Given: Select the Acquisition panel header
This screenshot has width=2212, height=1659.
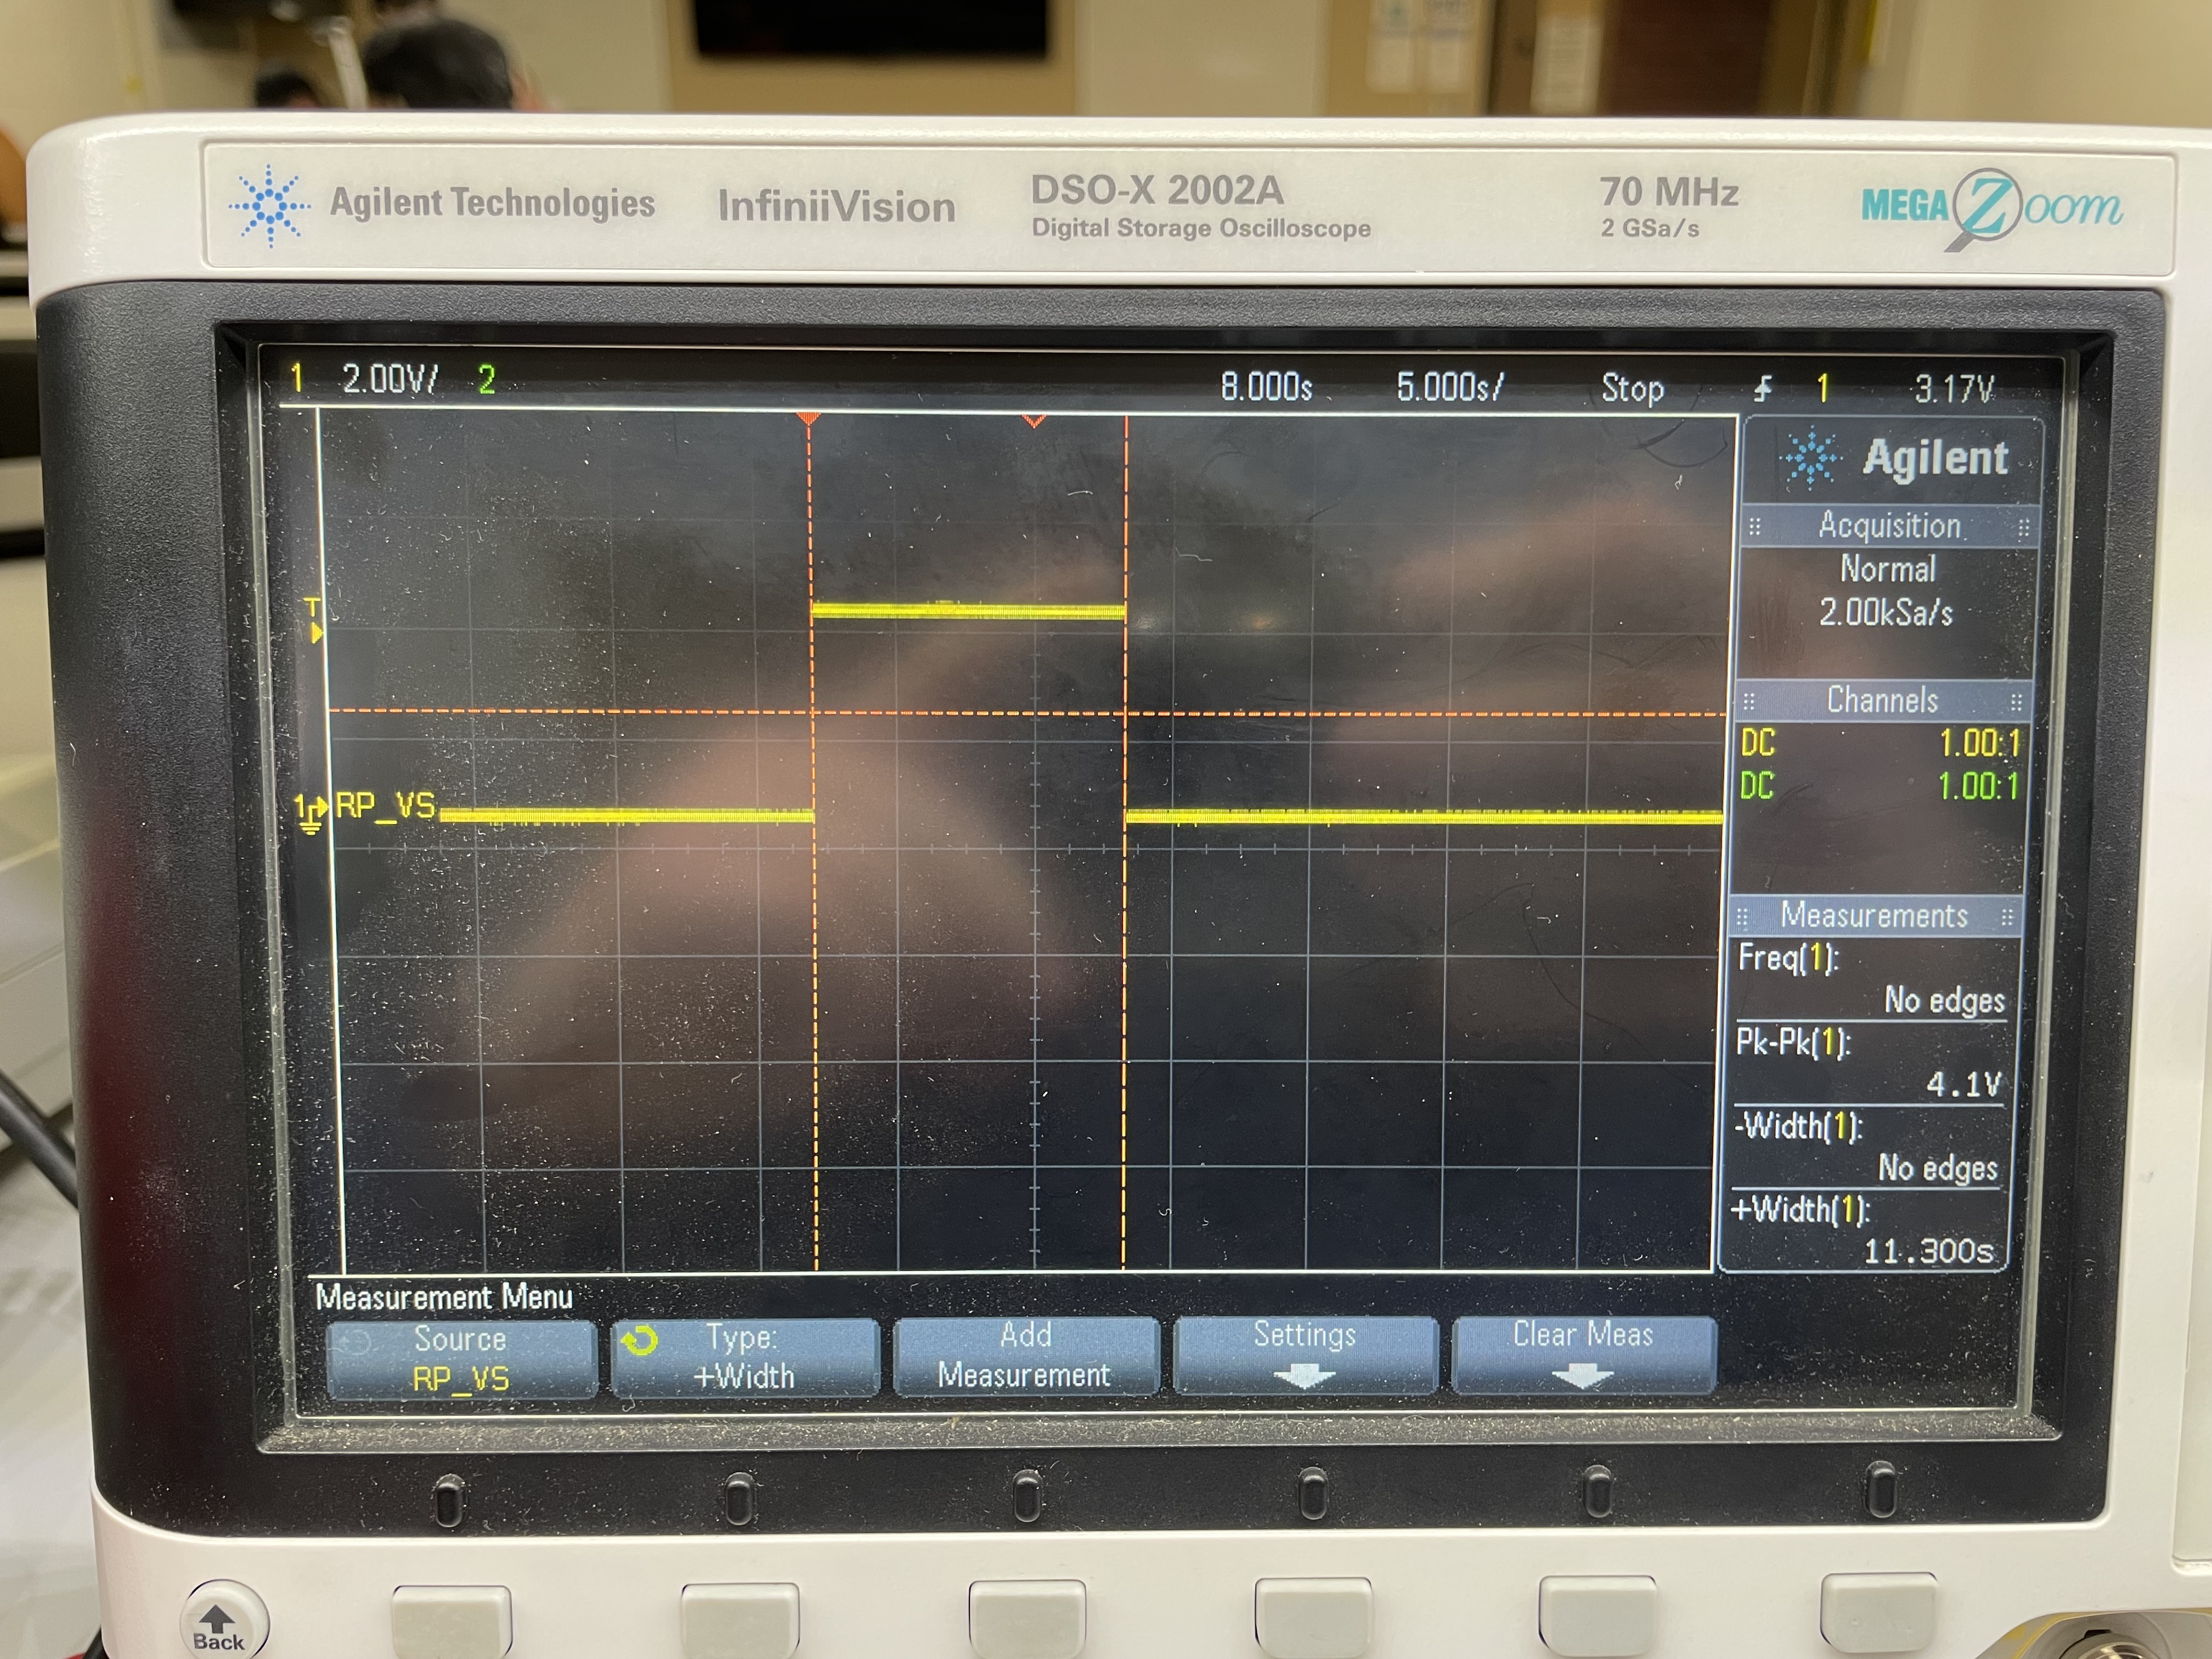Looking at the screenshot, I should tap(1890, 526).
